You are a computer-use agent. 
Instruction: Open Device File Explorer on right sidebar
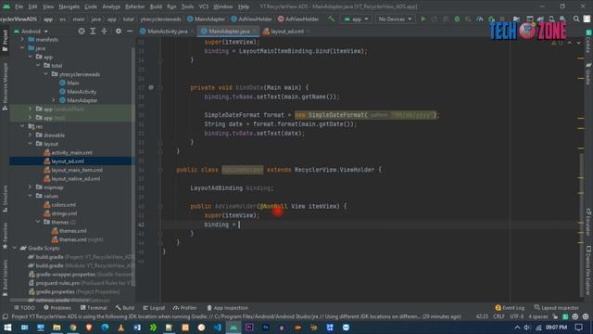pos(588,270)
